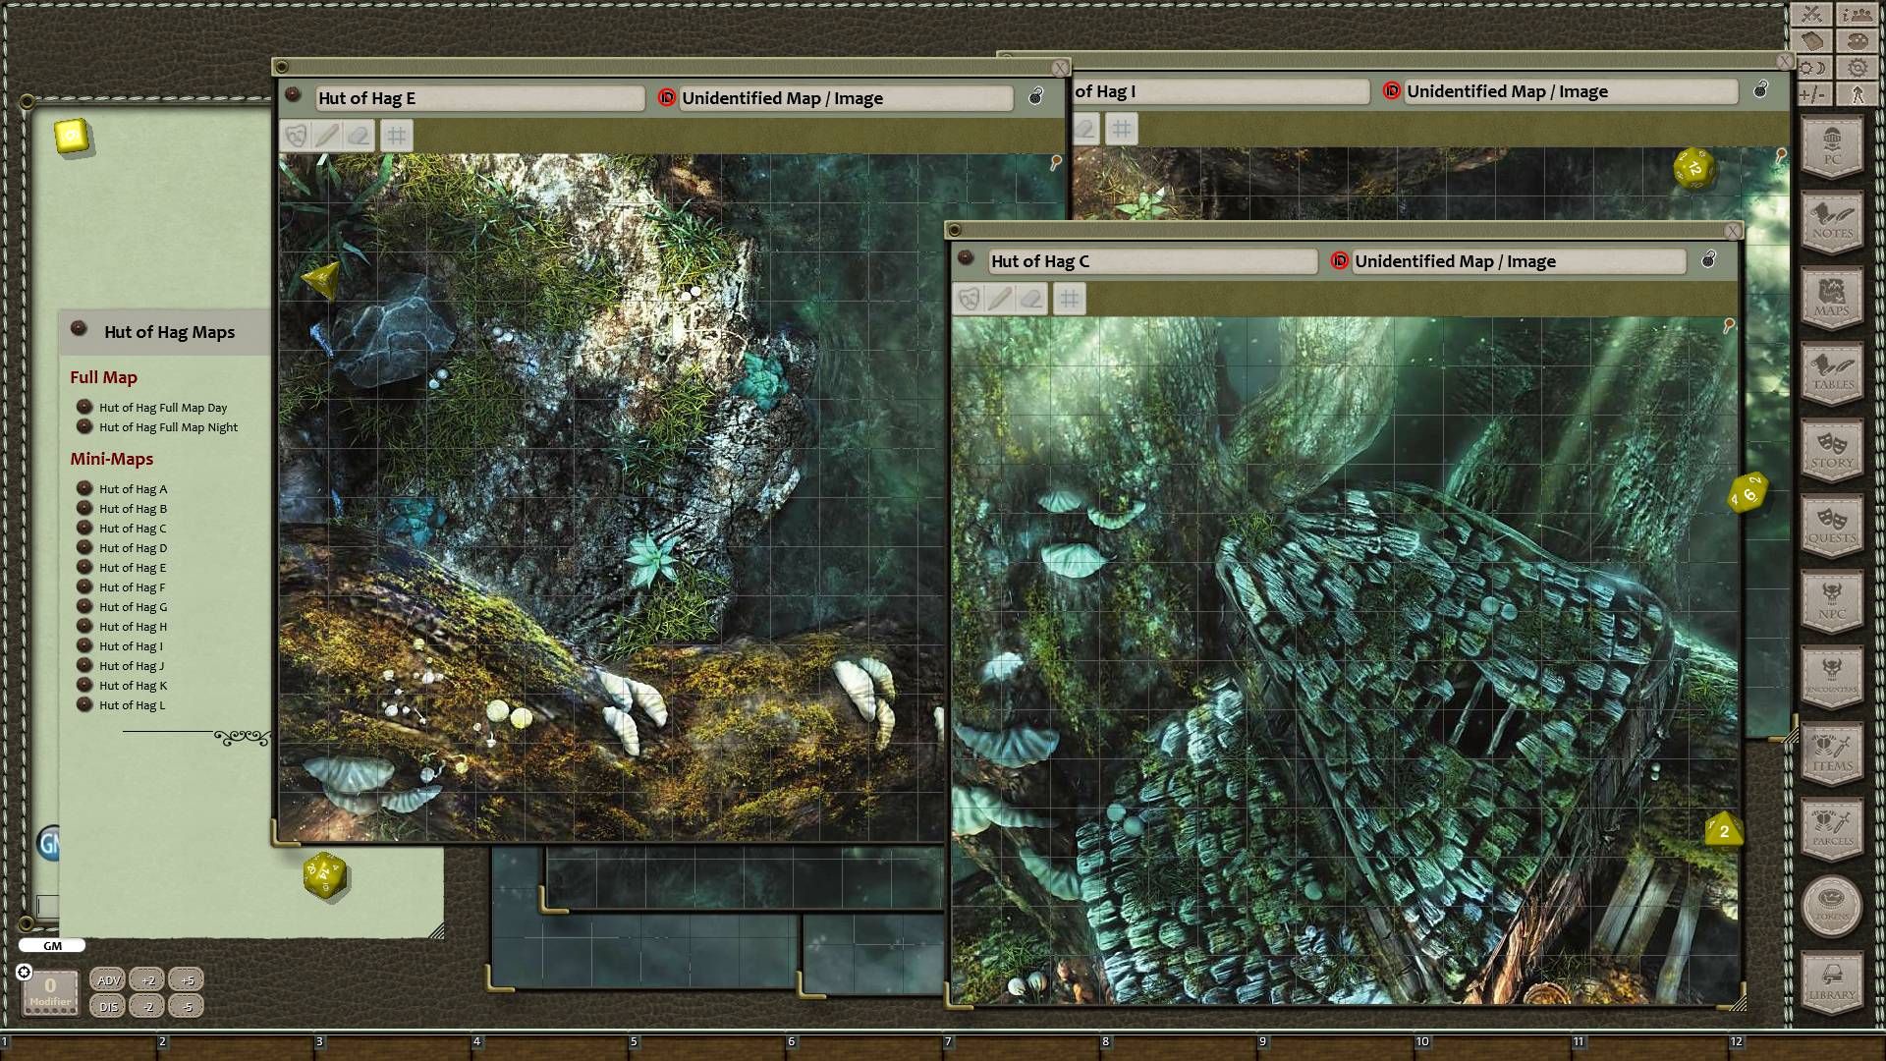Toggle identification of Hut of Hag E via ID icon
Viewport: 1886px width, 1061px height.
668,98
